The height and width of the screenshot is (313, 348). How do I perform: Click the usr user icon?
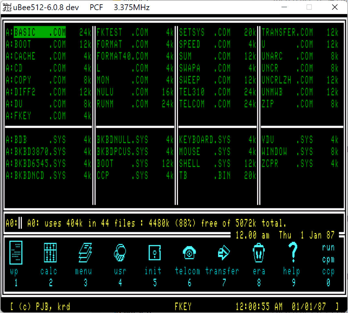click(120, 253)
